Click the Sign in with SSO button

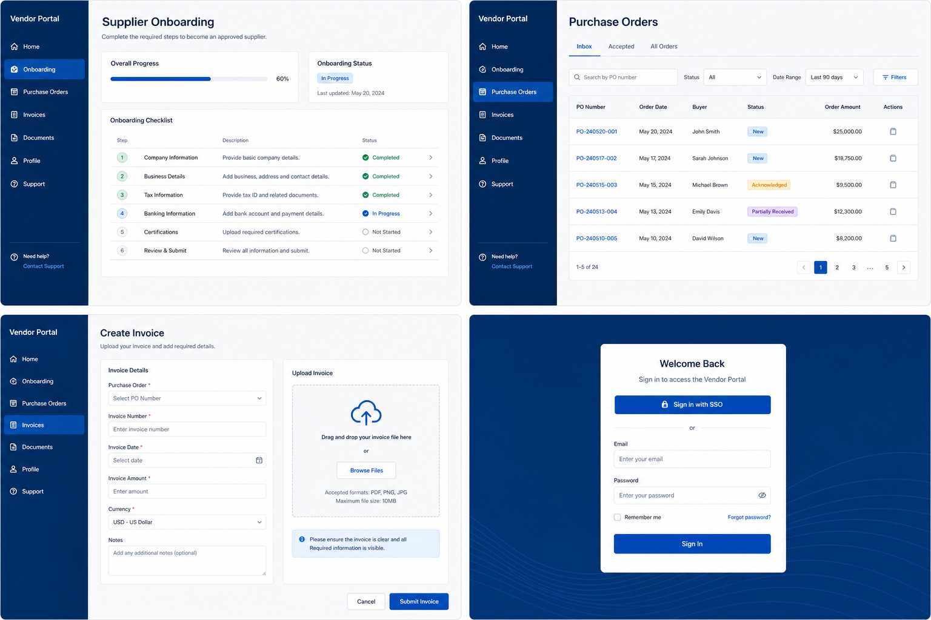(692, 404)
